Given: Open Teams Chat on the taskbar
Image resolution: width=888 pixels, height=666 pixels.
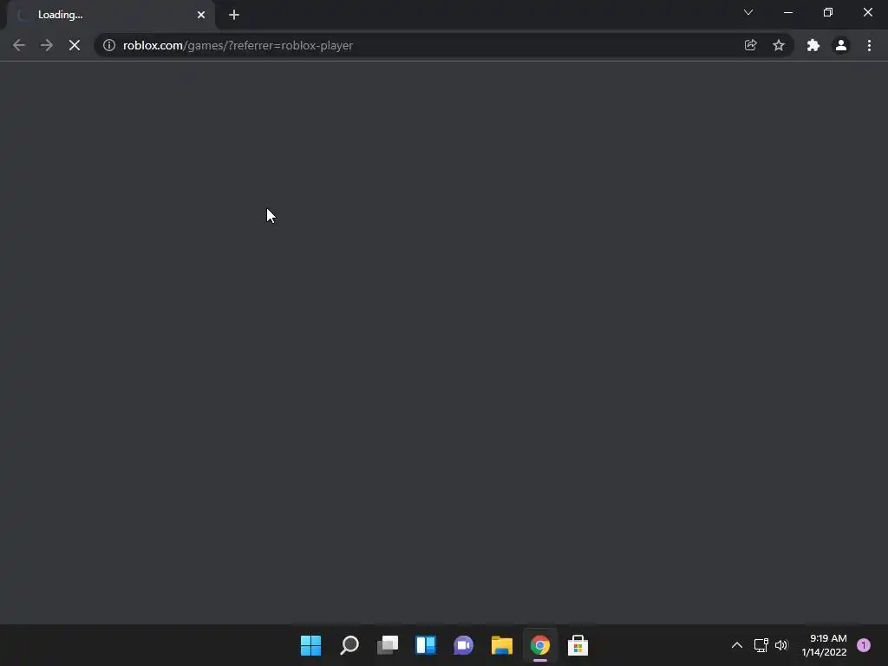Looking at the screenshot, I should [463, 645].
